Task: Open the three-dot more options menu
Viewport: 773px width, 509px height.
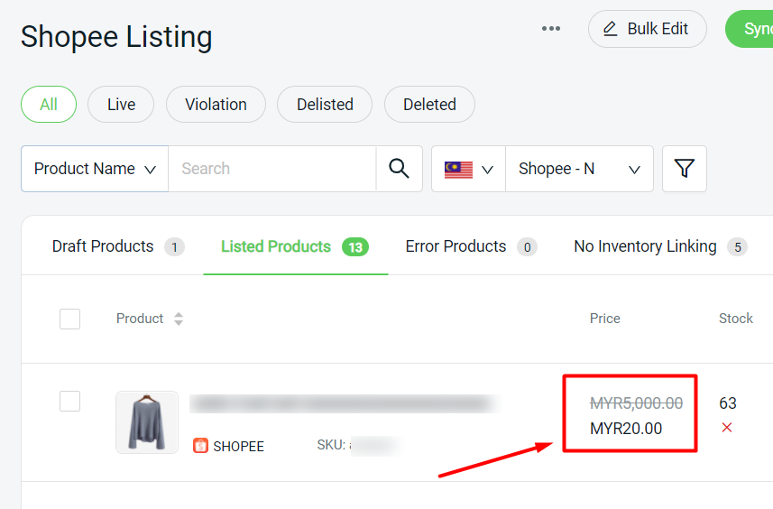Action: coord(551,29)
